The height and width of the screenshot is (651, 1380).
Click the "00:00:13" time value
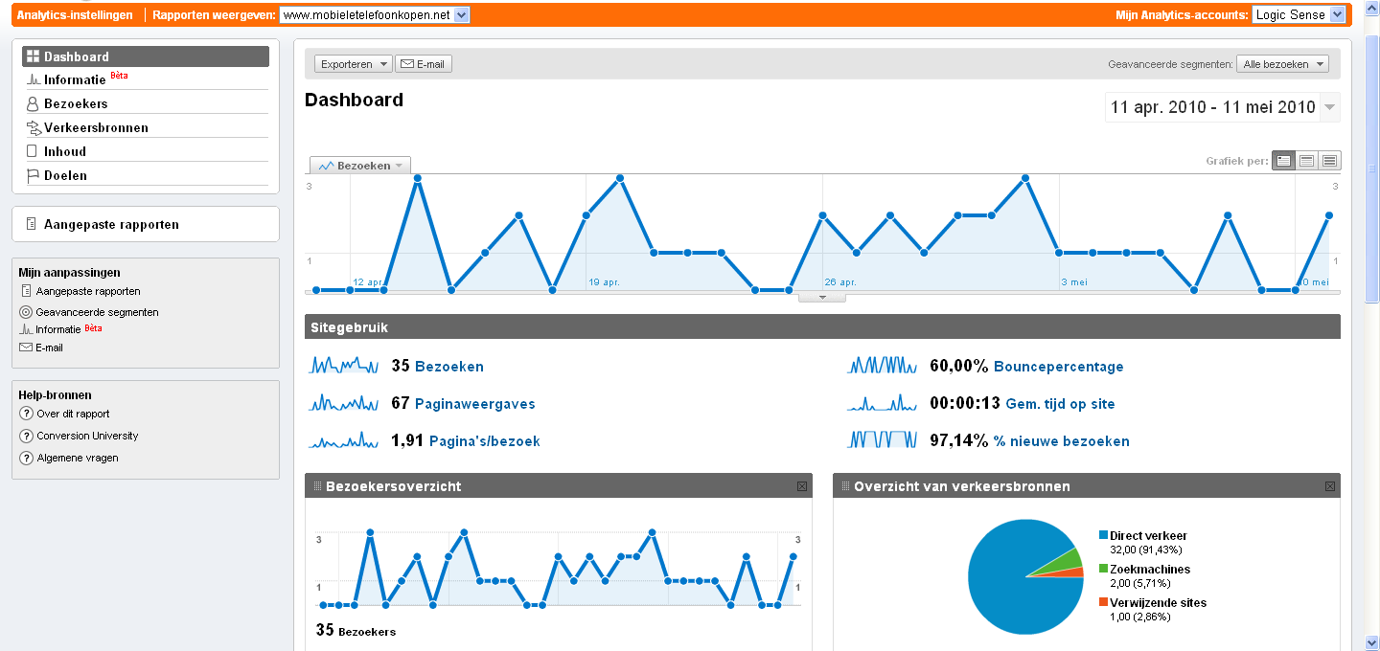click(x=965, y=404)
